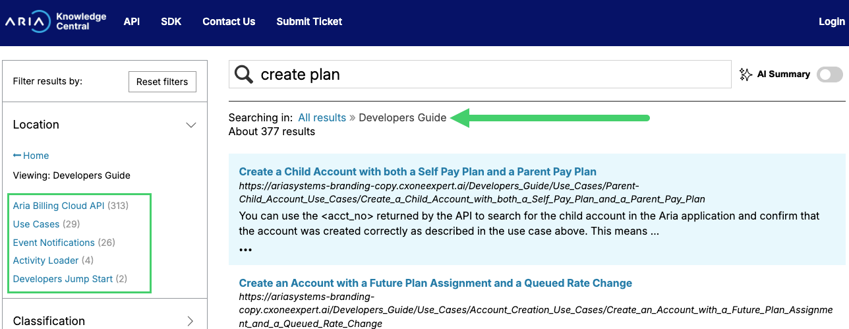Click the Login link

tap(831, 22)
